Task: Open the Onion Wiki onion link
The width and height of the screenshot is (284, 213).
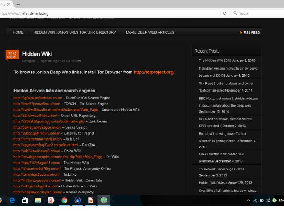Action: [37, 151]
